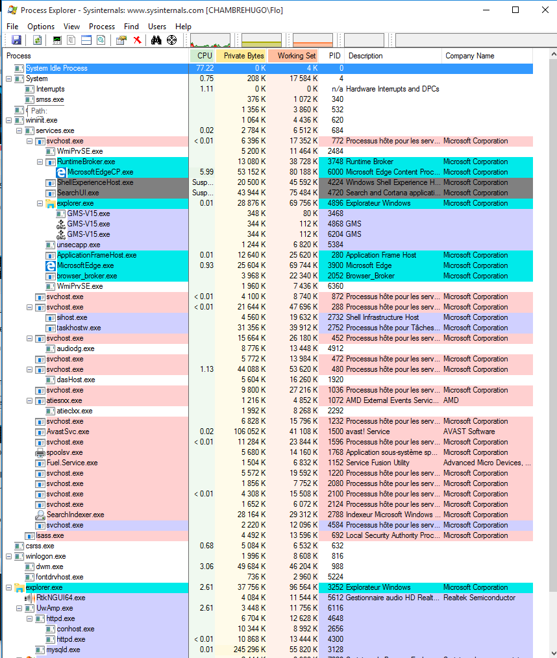This screenshot has width=557, height=658.
Task: Toggle the Show Lower Pane toolbar icon
Action: (x=86, y=40)
